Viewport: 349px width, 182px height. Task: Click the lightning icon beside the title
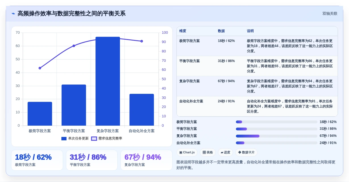point(13,14)
